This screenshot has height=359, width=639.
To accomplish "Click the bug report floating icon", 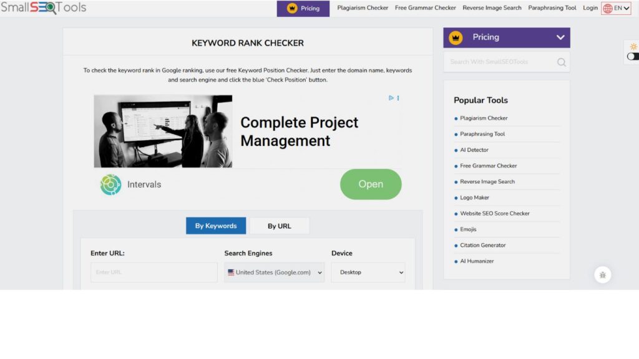I will pyautogui.click(x=602, y=275).
